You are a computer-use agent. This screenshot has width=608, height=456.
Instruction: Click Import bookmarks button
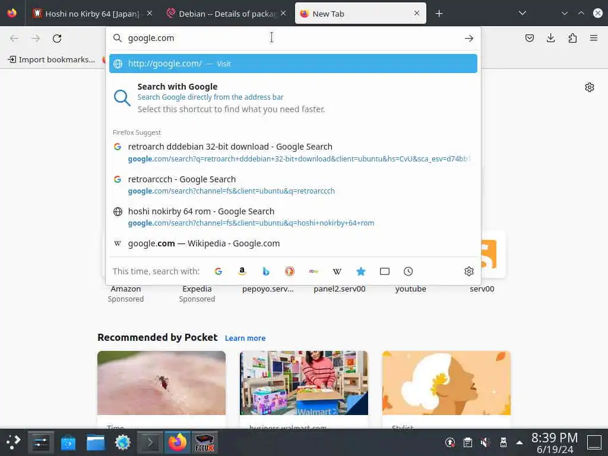click(x=52, y=59)
